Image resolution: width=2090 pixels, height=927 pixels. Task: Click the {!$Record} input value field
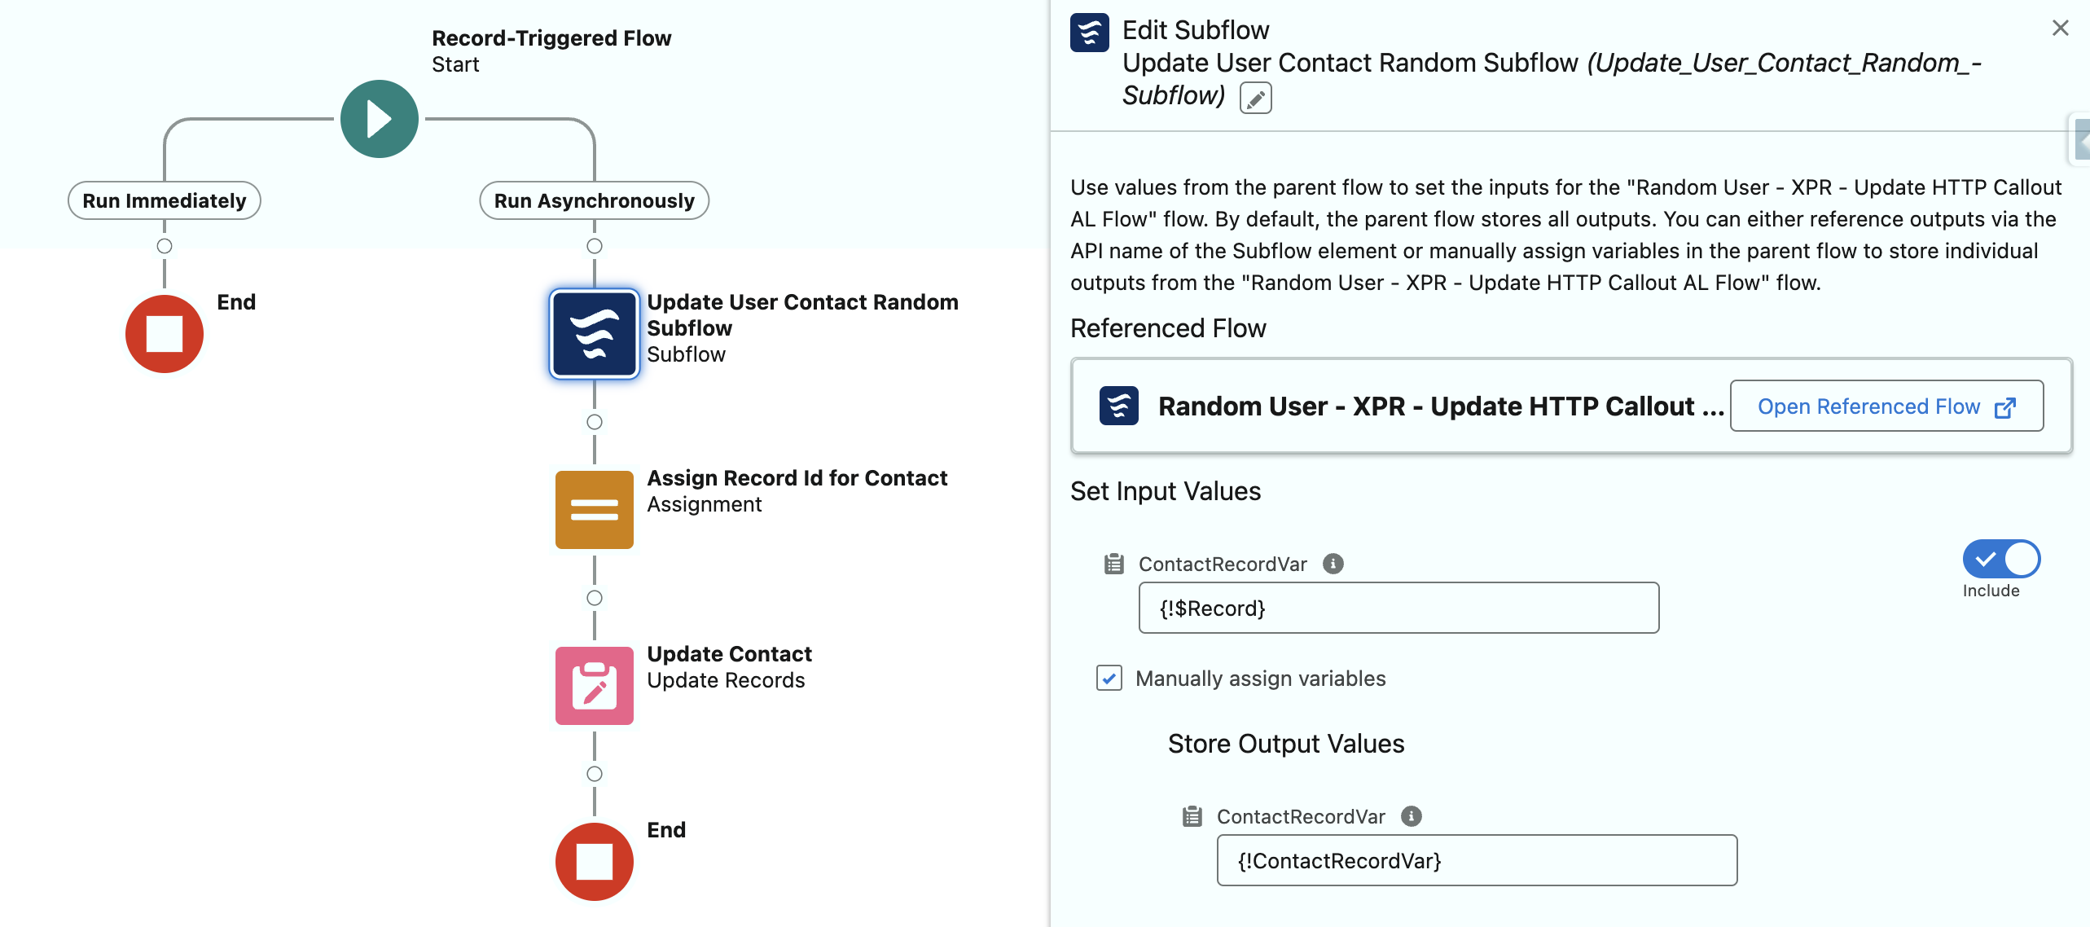click(1398, 608)
